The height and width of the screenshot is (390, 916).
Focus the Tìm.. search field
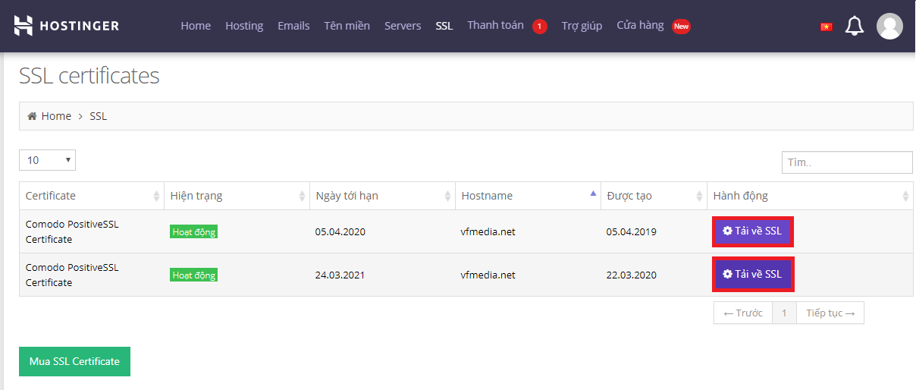pos(847,162)
